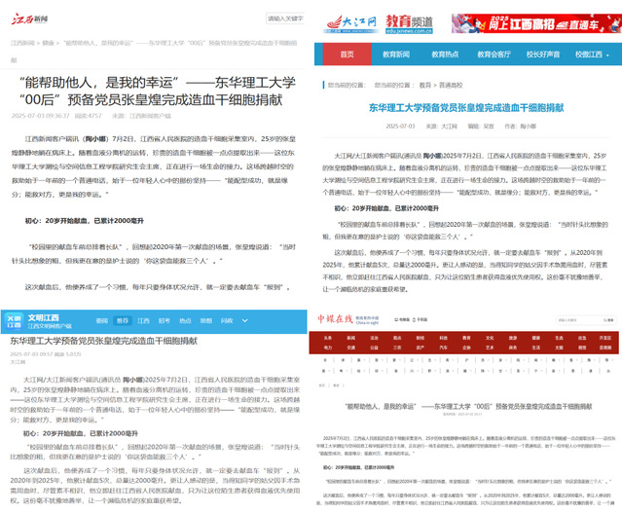Select 开发区 in 中媒在线 red nav
Viewport: 622px width, 513px height.
pos(605,338)
